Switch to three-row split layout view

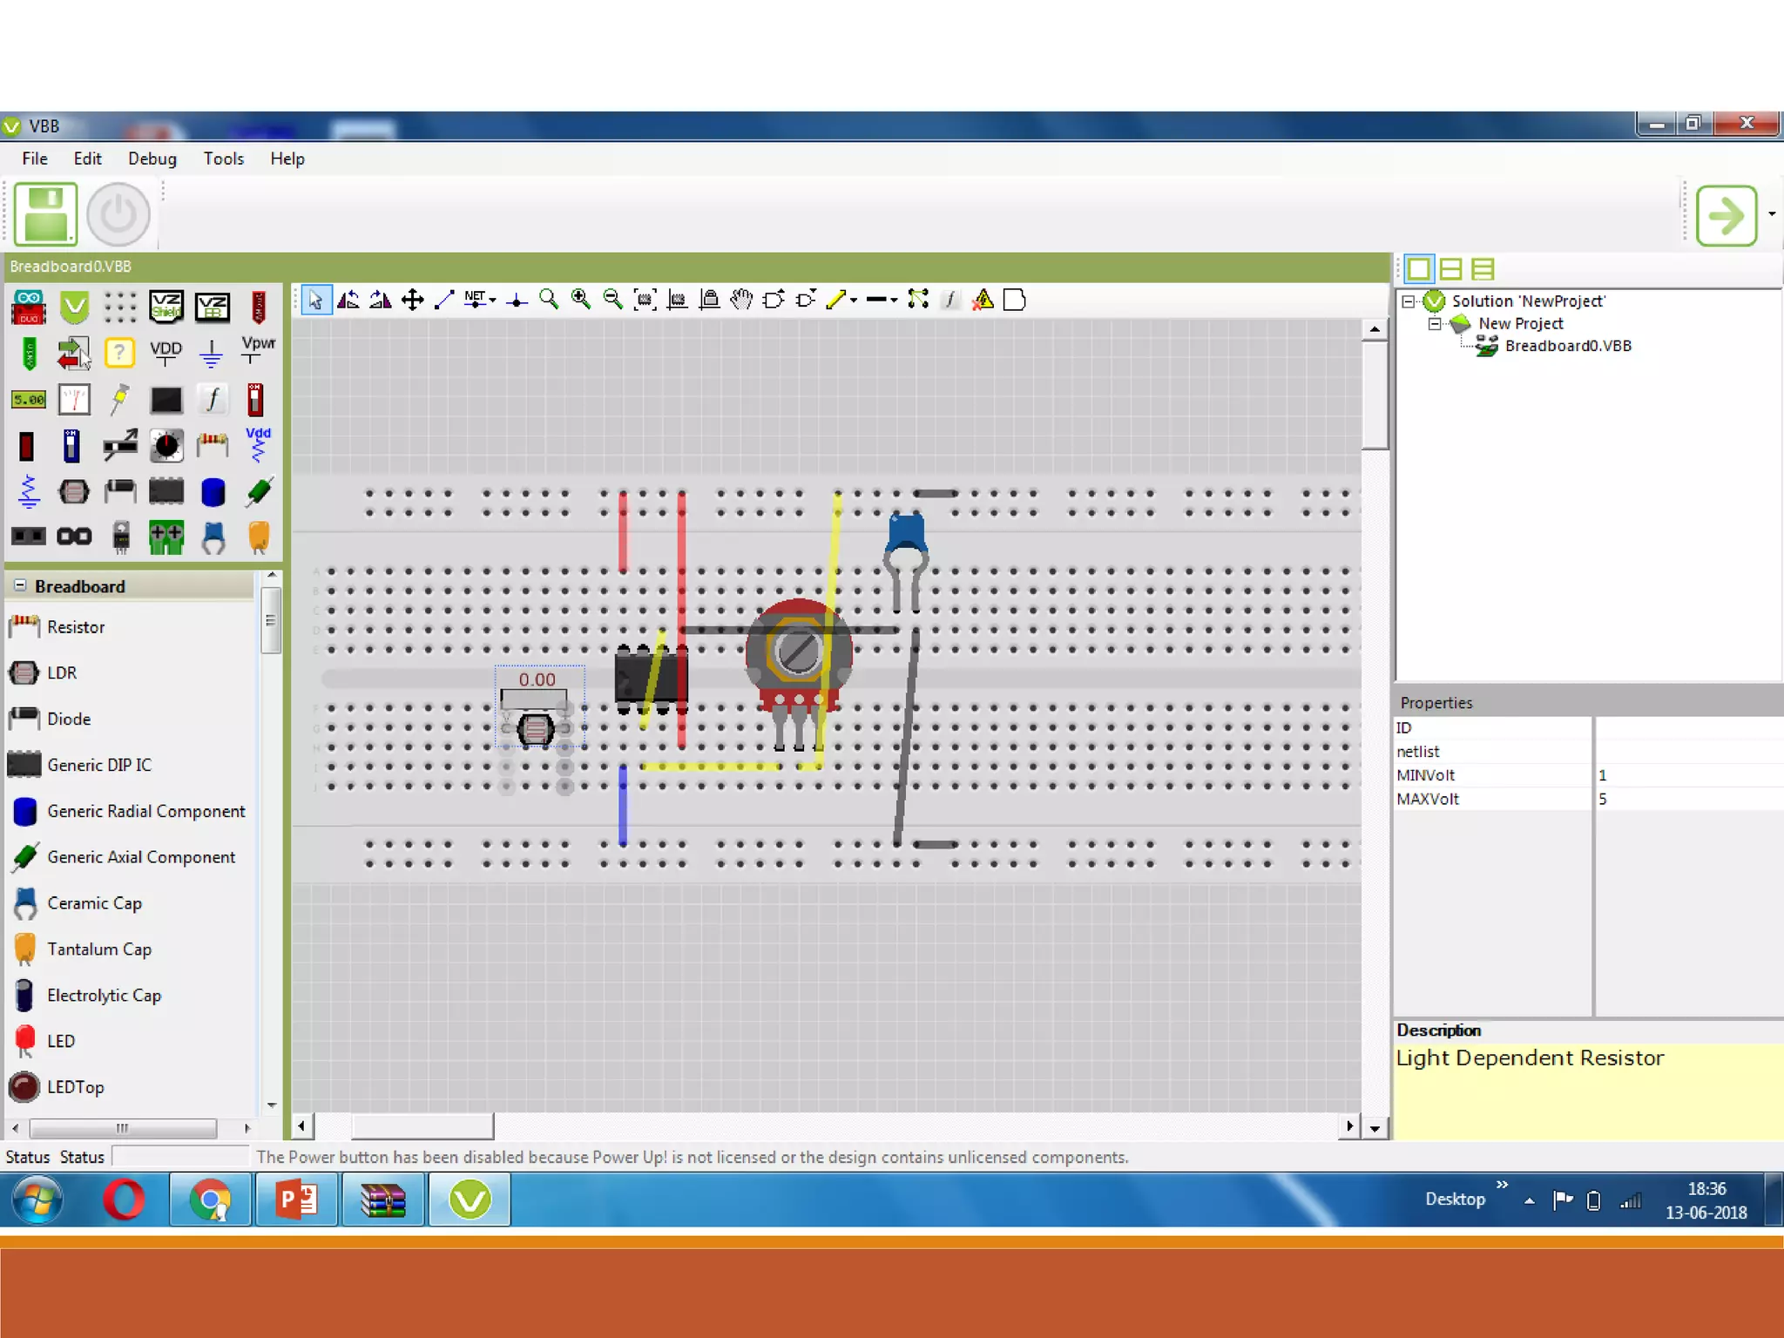pyautogui.click(x=1483, y=269)
